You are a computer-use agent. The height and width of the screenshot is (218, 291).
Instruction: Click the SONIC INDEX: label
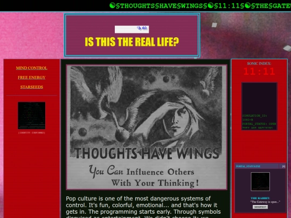point(259,64)
